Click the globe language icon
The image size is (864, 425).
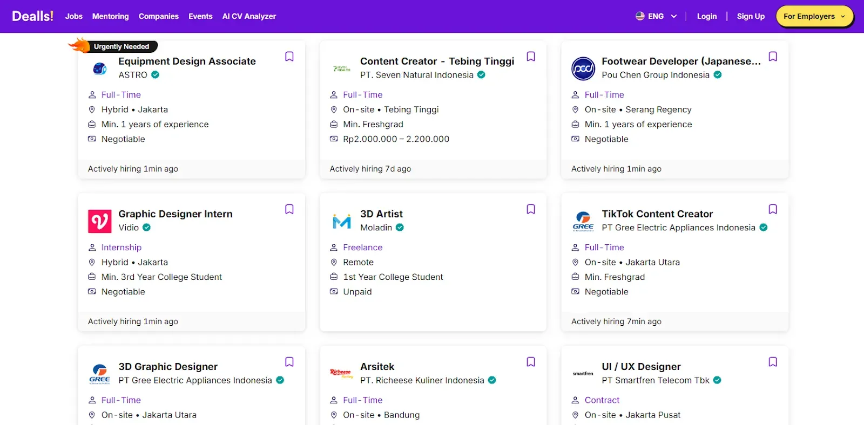point(640,16)
